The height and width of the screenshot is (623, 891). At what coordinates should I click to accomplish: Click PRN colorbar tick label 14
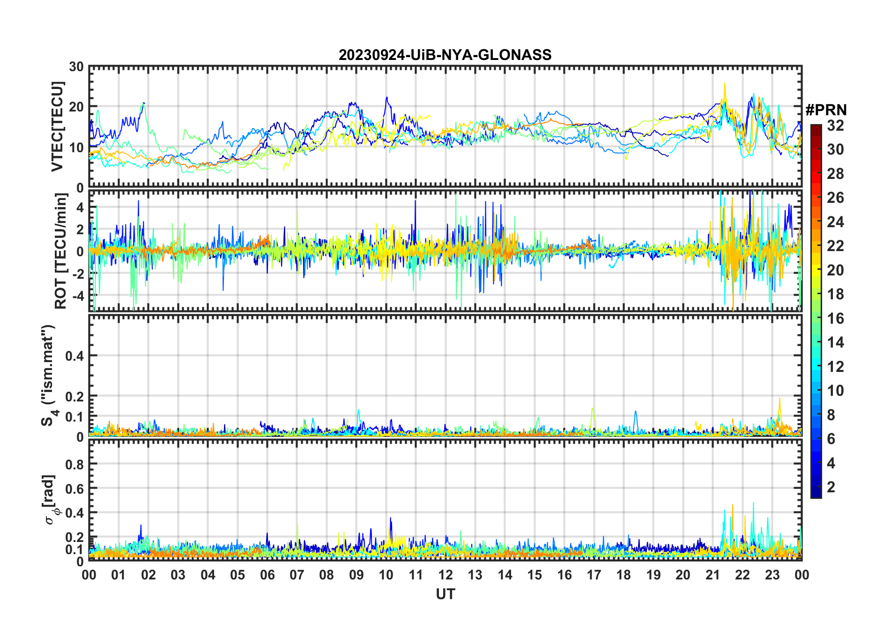tap(835, 342)
